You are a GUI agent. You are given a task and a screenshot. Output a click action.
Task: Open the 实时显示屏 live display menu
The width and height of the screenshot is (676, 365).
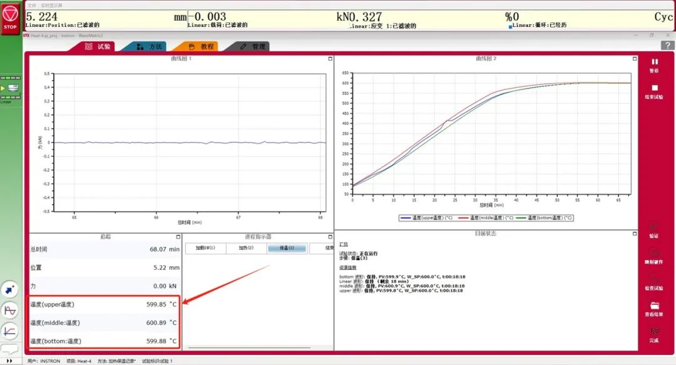click(52, 5)
